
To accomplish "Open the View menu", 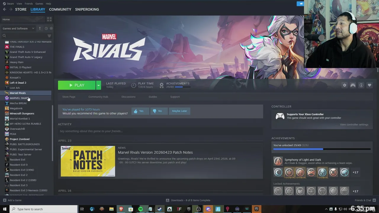I will pos(19,4).
